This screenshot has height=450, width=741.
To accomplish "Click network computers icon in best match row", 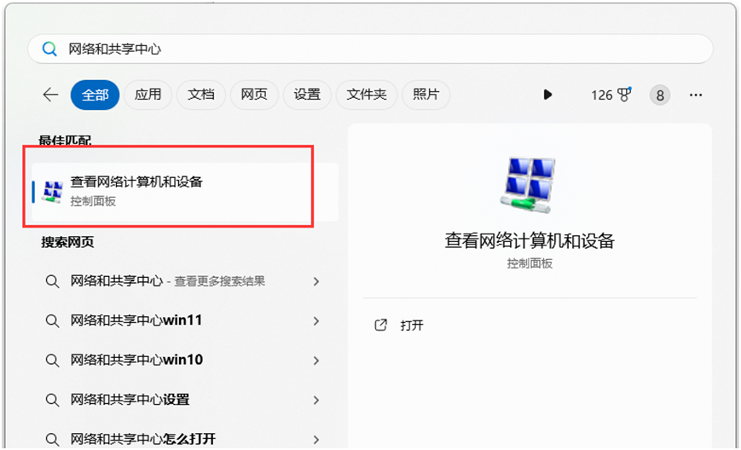I will (53, 192).
